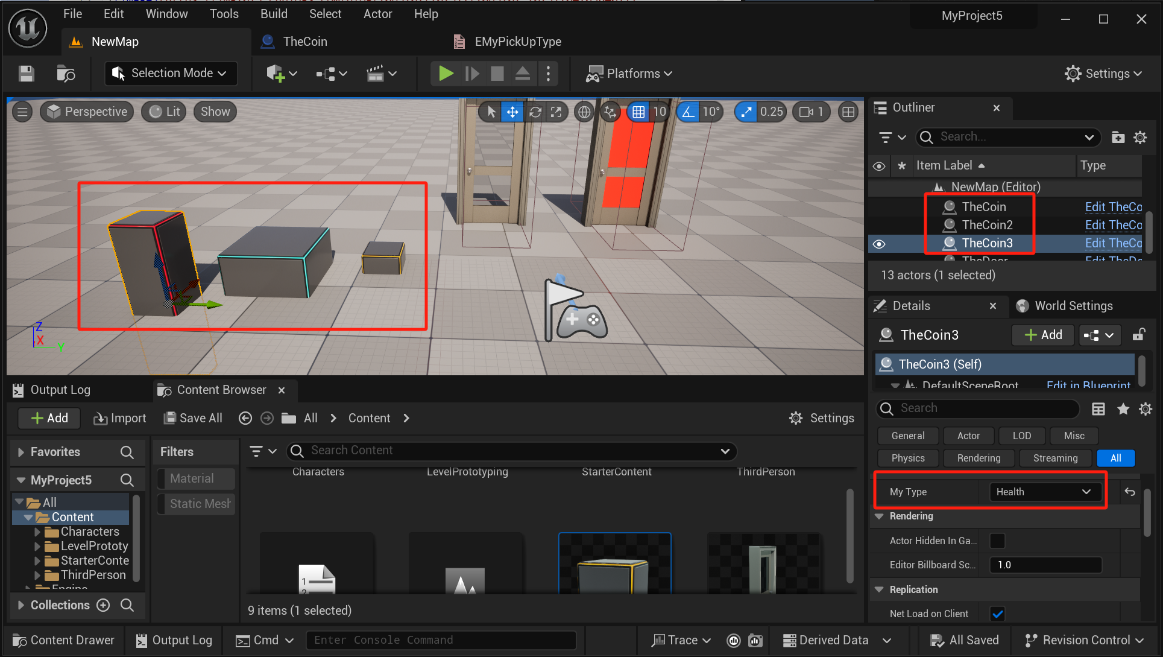The image size is (1163, 657).
Task: Show only favorites star in Details
Action: pyautogui.click(x=1123, y=409)
